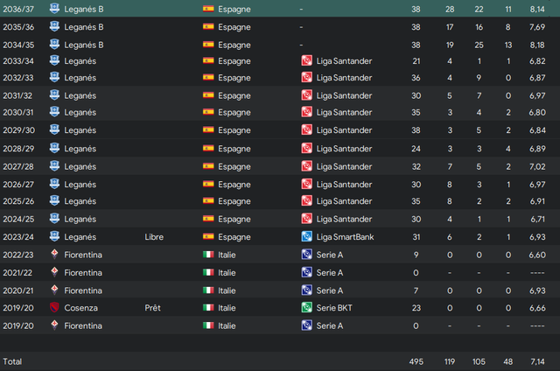Click the Espagne nation link for 2031/32
This screenshot has height=371, width=560.
pos(234,95)
